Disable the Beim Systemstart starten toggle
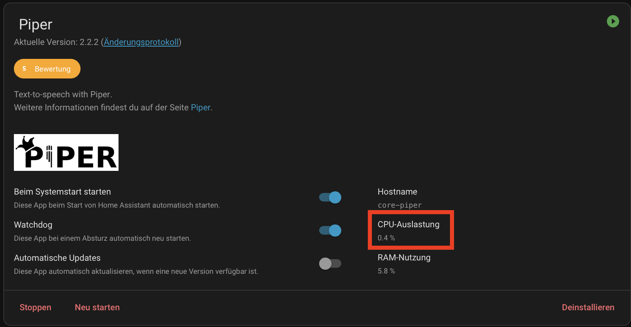This screenshot has width=631, height=327. click(x=330, y=197)
